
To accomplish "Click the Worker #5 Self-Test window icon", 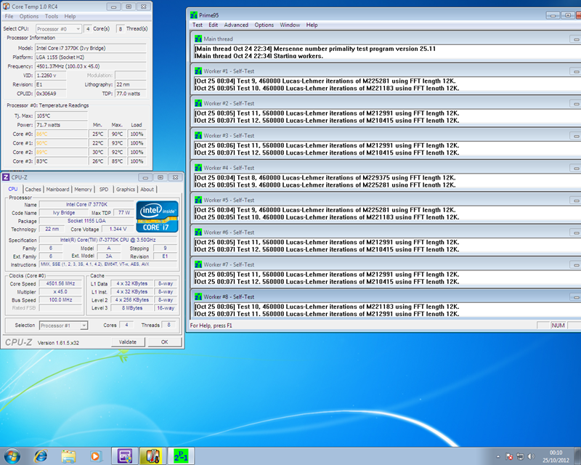I will [198, 201].
